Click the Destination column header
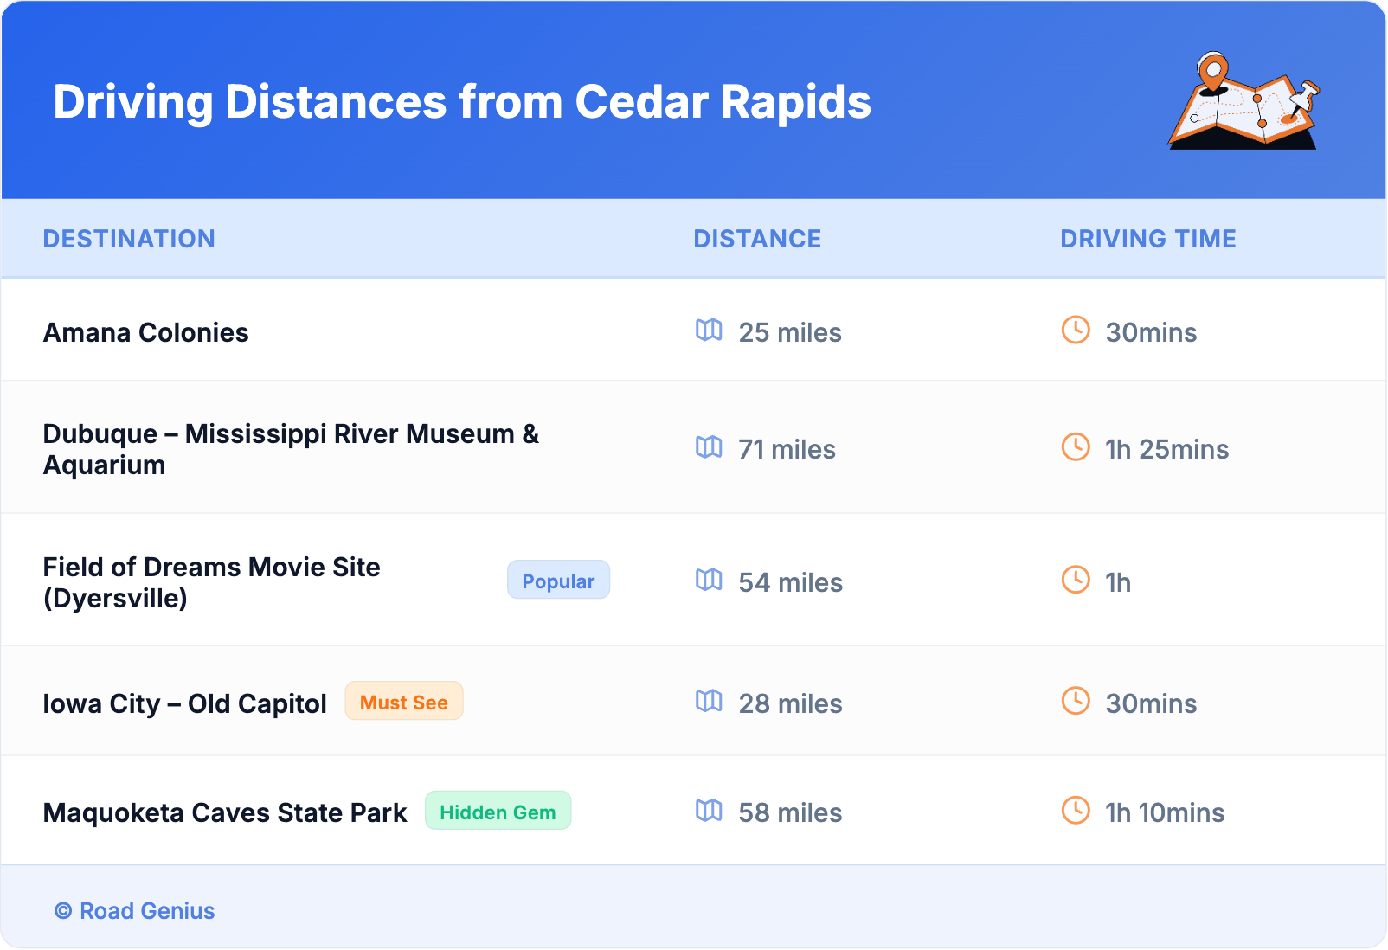Viewport: 1388px width, 950px height. pos(129,239)
